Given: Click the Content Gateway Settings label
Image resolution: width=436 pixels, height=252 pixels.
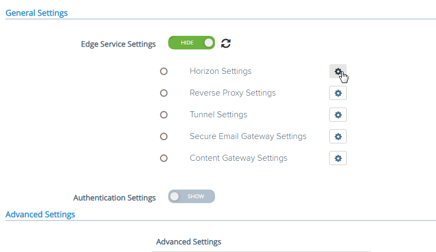Looking at the screenshot, I should click(238, 158).
